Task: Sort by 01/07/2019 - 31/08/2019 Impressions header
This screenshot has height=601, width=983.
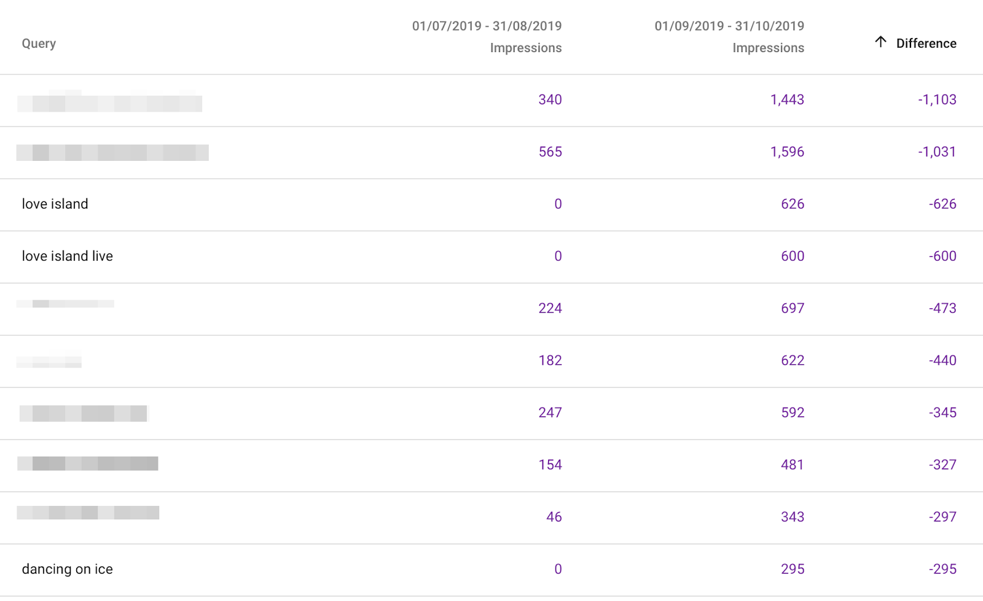Action: 487,37
